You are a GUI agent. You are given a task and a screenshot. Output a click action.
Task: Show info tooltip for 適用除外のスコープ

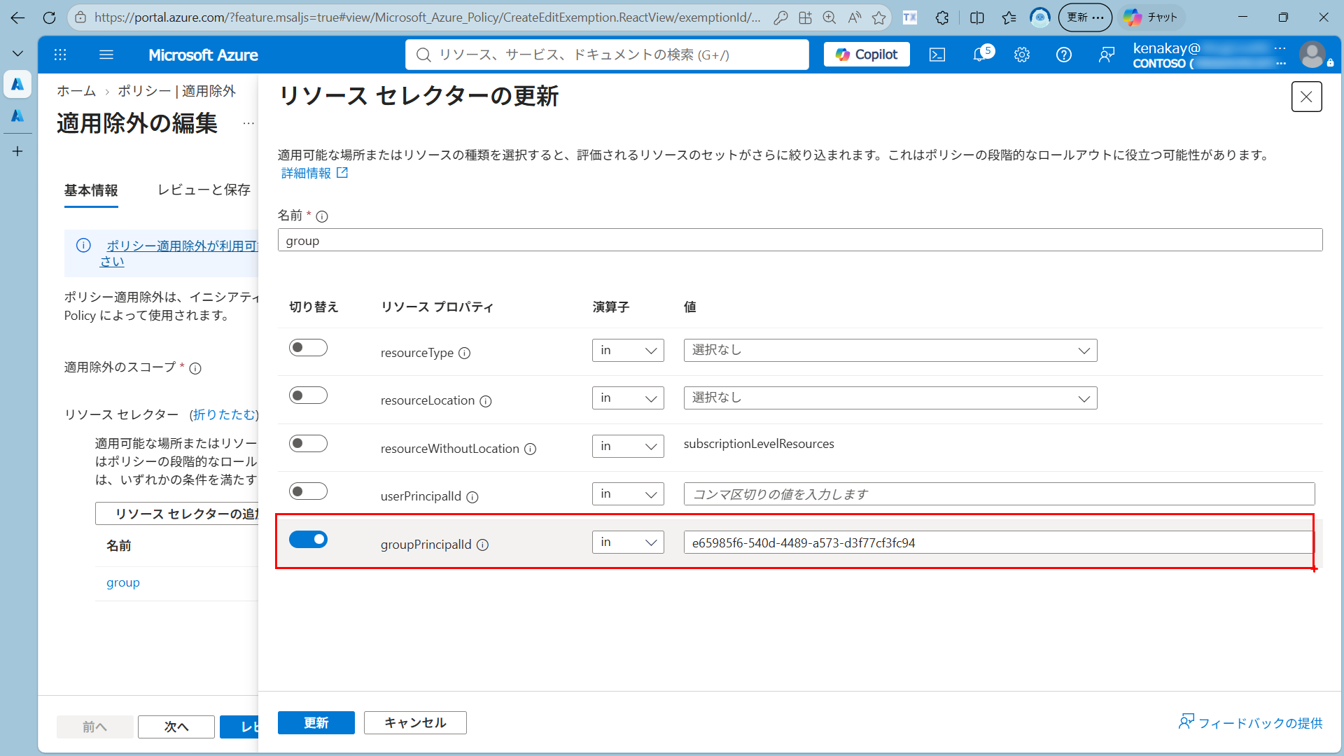point(195,368)
